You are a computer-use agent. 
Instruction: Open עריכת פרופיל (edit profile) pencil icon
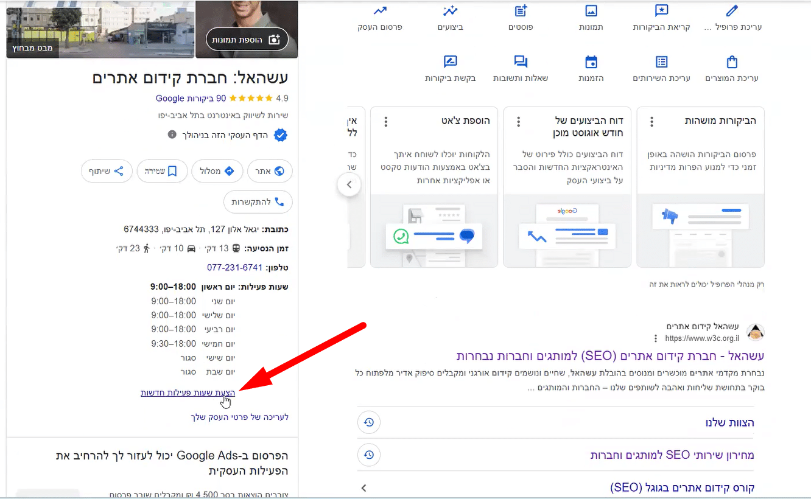[732, 11]
